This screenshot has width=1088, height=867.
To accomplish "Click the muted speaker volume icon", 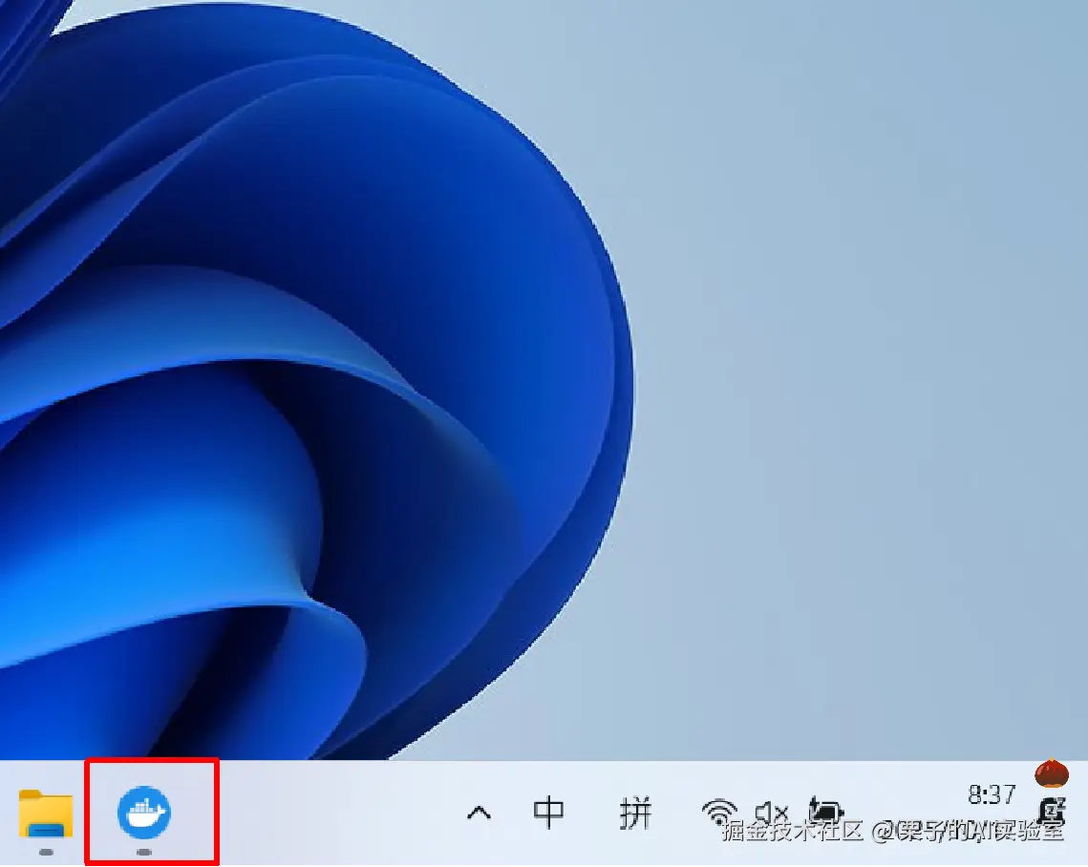I will click(772, 812).
